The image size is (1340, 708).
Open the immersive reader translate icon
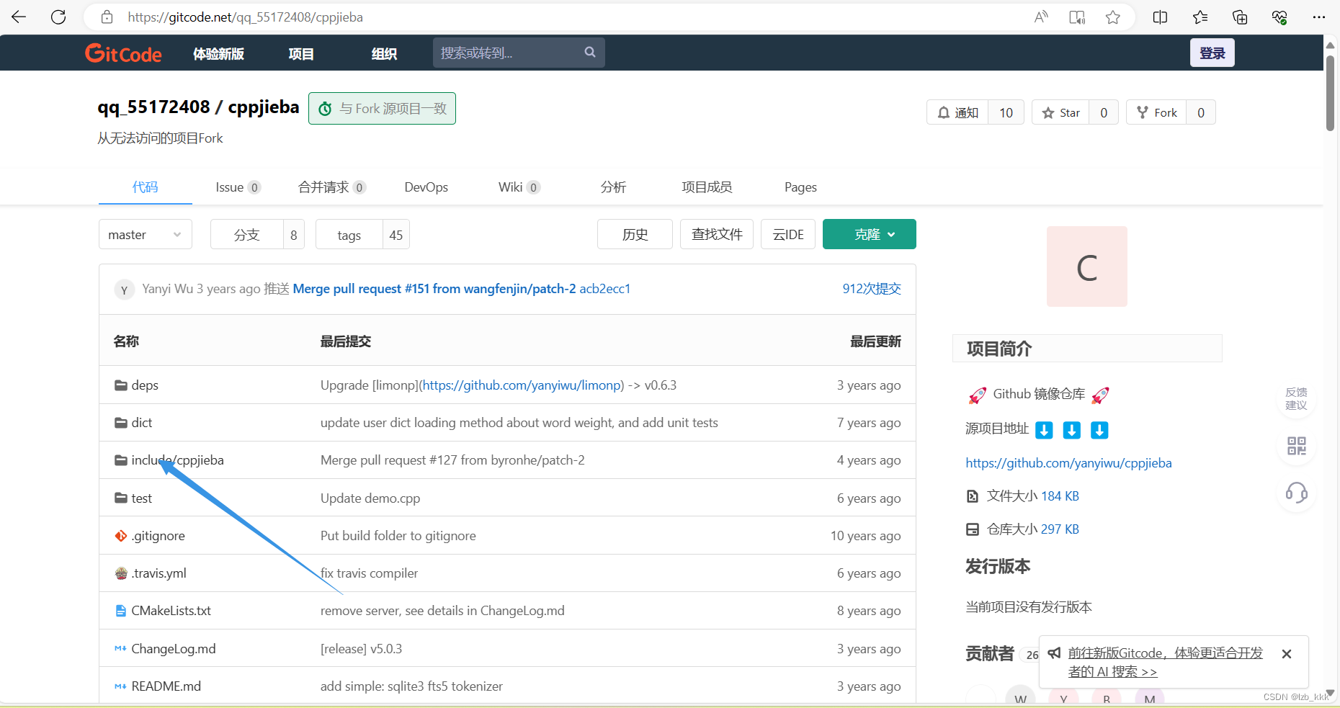pyautogui.click(x=1077, y=17)
